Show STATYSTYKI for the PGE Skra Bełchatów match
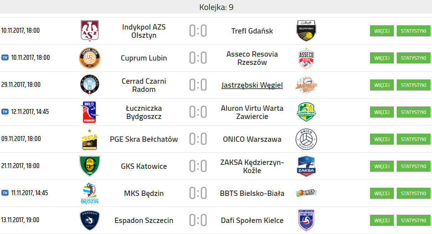Screen dimensions: 432x234 [x=413, y=139]
